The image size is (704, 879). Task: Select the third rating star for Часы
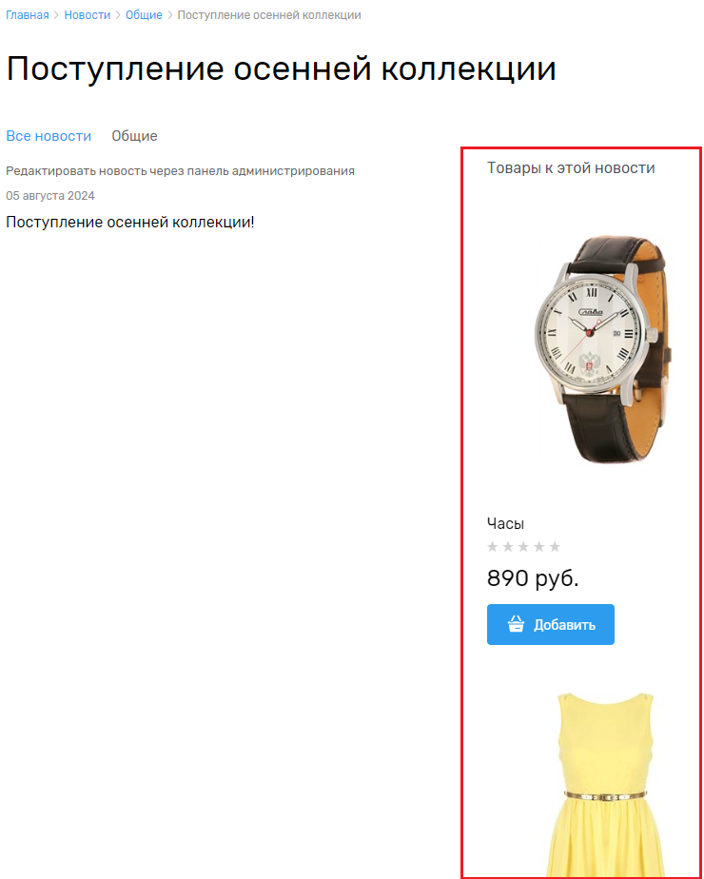tap(523, 547)
